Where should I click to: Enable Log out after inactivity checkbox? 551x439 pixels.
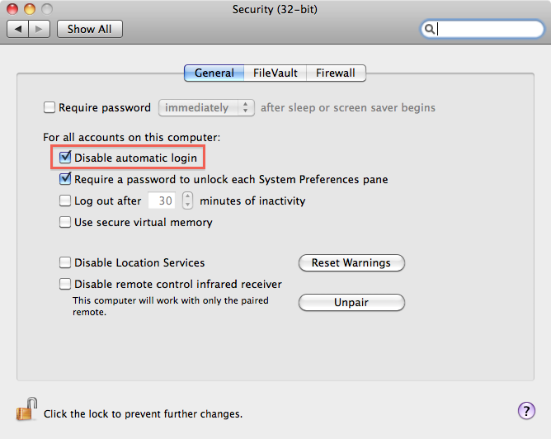pyautogui.click(x=65, y=201)
